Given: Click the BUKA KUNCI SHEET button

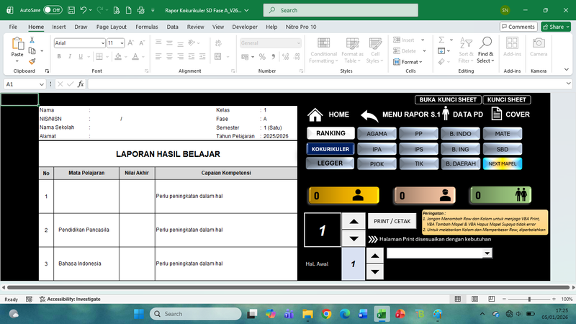Looking at the screenshot, I should [447, 99].
